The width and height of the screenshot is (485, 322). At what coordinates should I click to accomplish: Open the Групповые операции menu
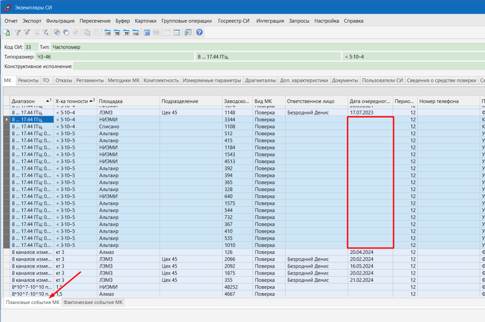(187, 21)
